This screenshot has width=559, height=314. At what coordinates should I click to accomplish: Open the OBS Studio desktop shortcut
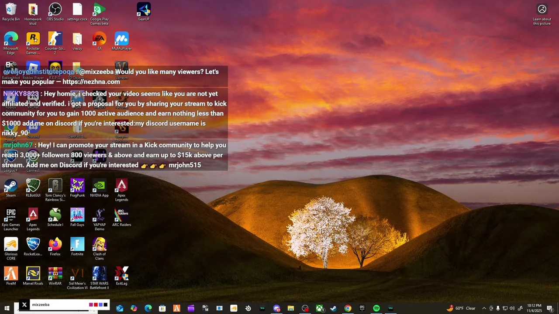pyautogui.click(x=55, y=12)
